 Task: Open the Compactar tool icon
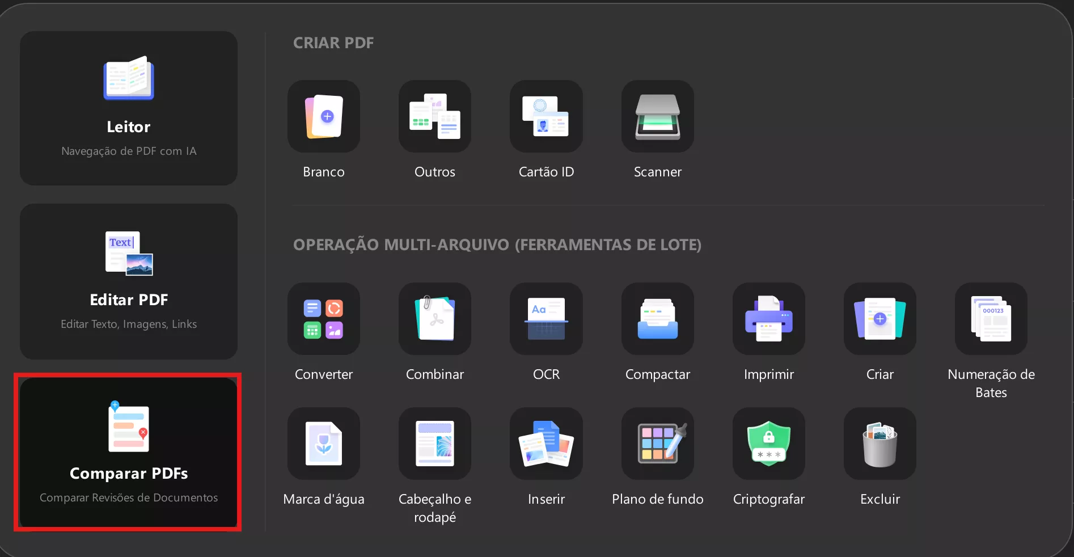click(x=658, y=319)
